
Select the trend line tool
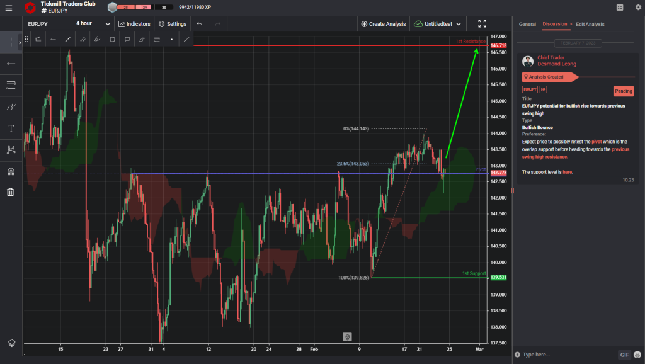(67, 39)
